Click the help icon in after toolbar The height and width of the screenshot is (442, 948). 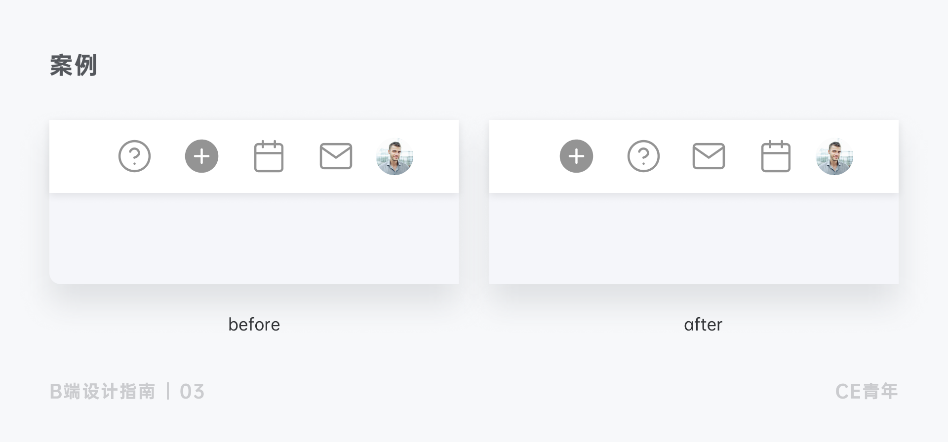(x=643, y=156)
